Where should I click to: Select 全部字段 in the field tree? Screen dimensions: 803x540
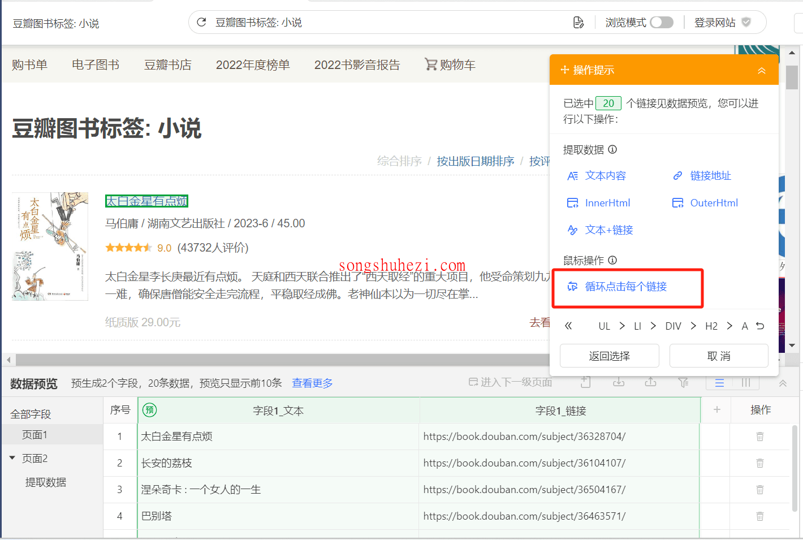pyautogui.click(x=31, y=414)
